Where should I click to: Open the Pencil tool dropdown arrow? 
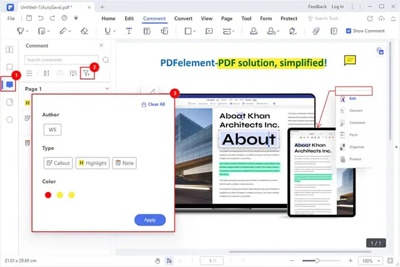tap(69, 31)
